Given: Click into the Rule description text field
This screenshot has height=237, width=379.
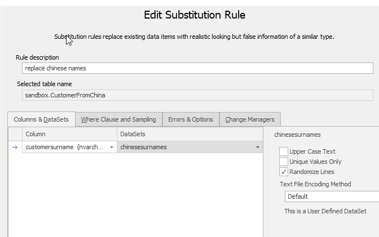Looking at the screenshot, I should (x=197, y=68).
